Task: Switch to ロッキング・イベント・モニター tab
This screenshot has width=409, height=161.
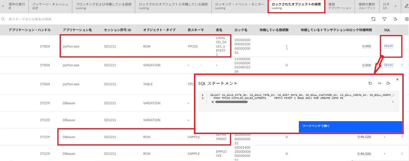Action: [x=239, y=6]
